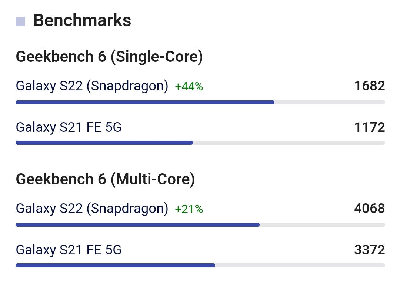
Task: Click Galaxy S22 multi-core progress bar
Action: (x=200, y=225)
